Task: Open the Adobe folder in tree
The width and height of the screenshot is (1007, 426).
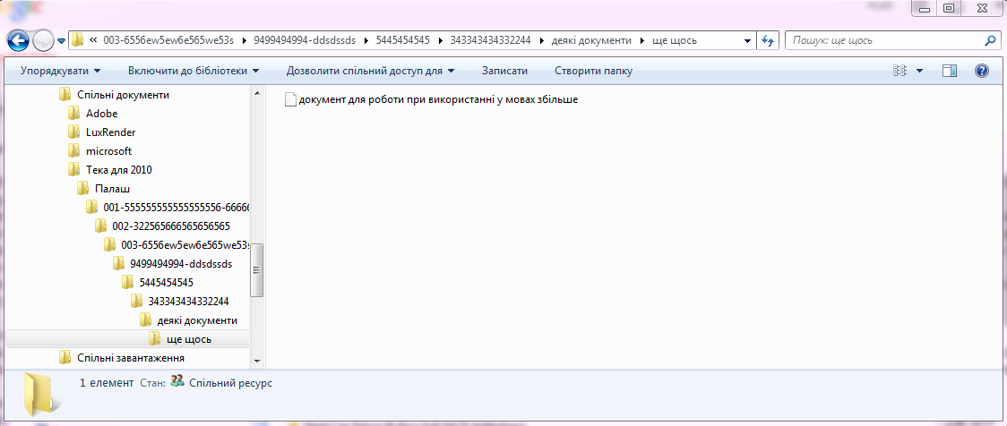Action: pyautogui.click(x=101, y=114)
